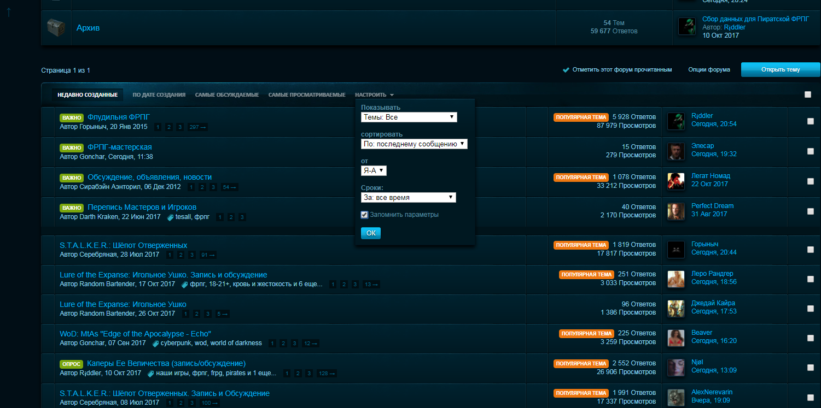Viewport: 821px width, 408px height.
Task: Jump to last page 297 of Флудильня ФРПГ
Action: [197, 127]
